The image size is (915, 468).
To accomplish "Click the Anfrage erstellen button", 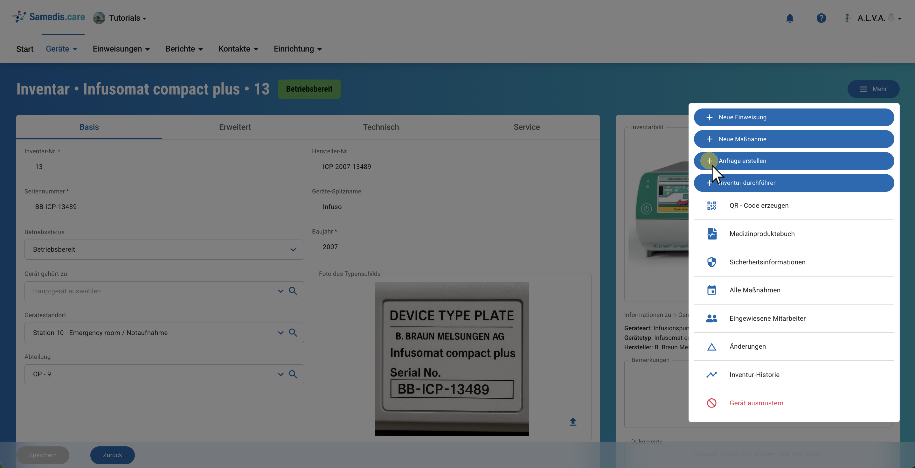I will pos(794,161).
